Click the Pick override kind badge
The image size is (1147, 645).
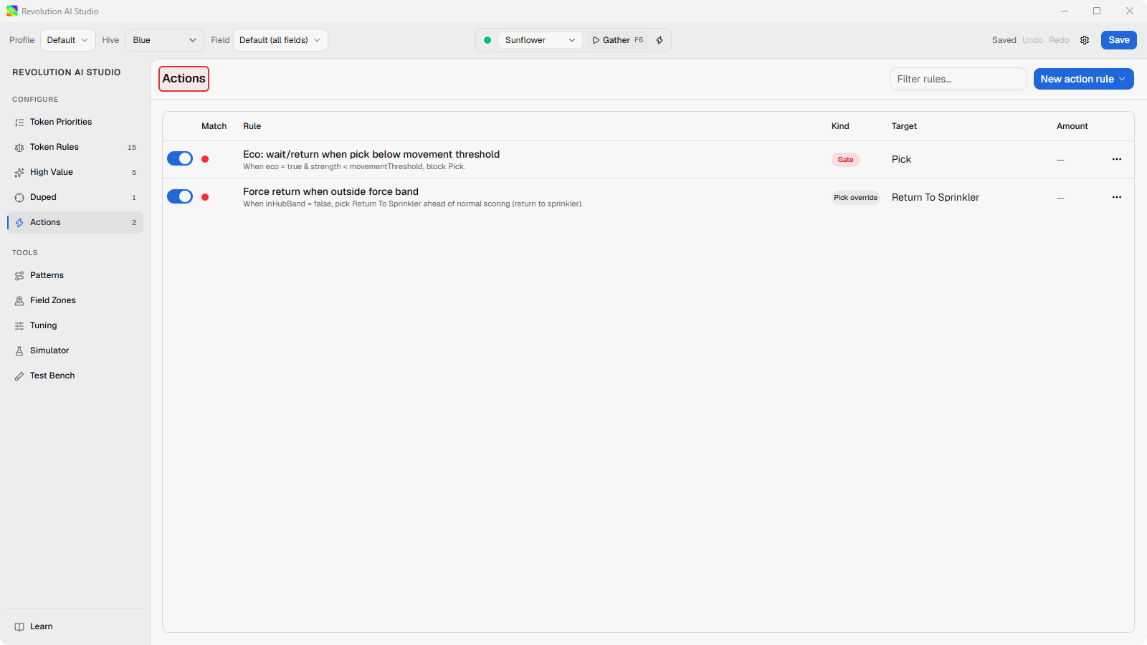(x=855, y=198)
